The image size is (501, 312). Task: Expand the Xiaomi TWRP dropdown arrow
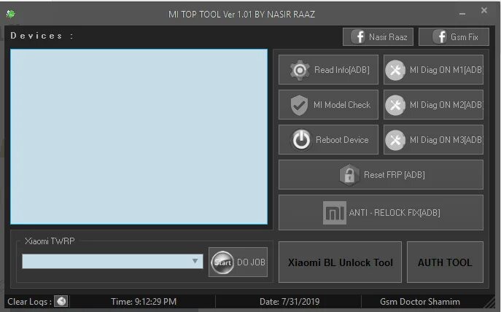click(x=195, y=261)
